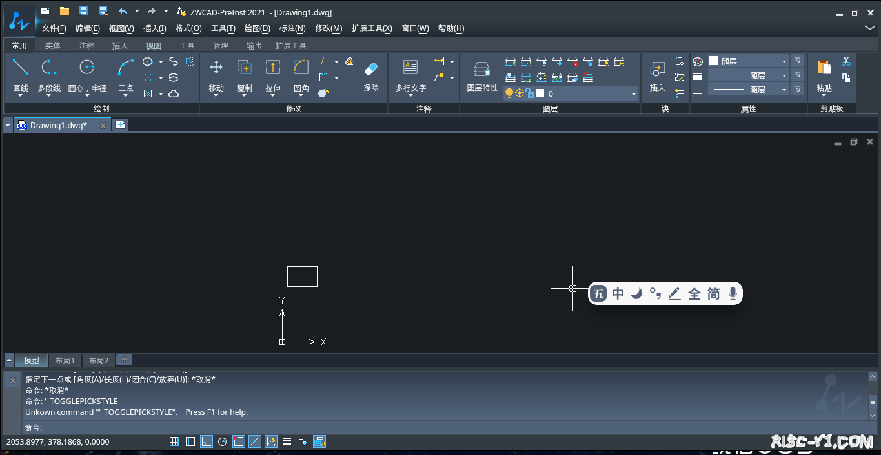Open the layer selection dropdown showing 0

click(x=633, y=94)
